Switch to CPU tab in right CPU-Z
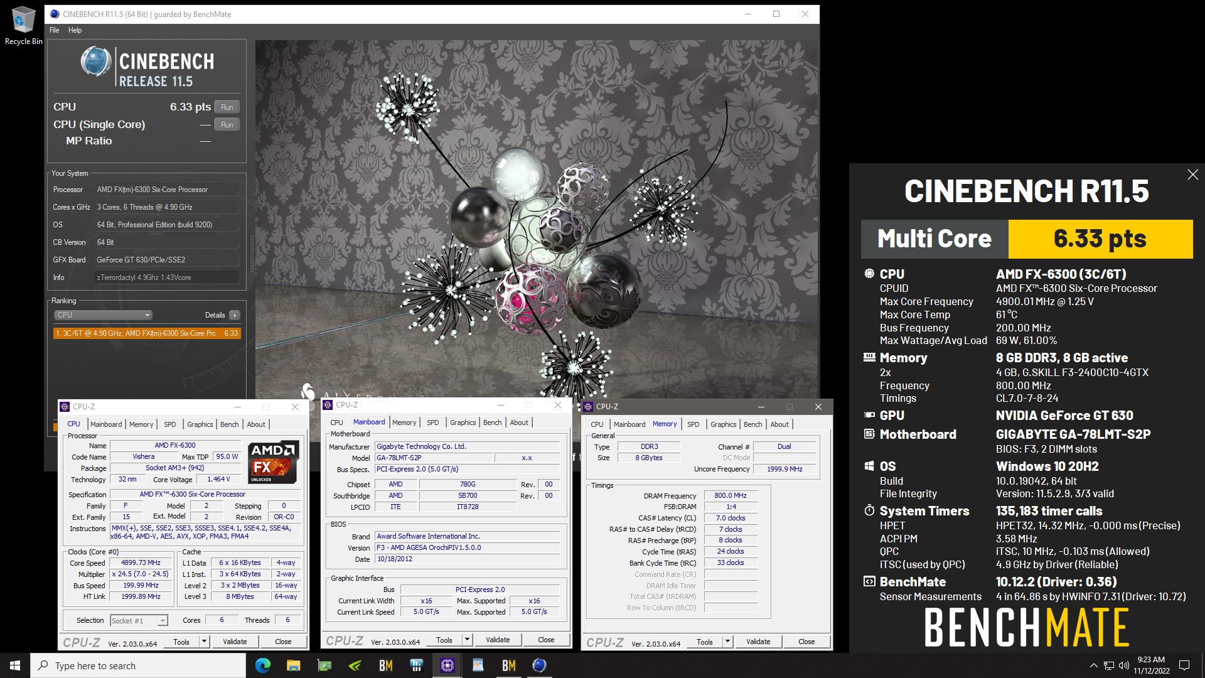This screenshot has width=1205, height=678. click(597, 424)
